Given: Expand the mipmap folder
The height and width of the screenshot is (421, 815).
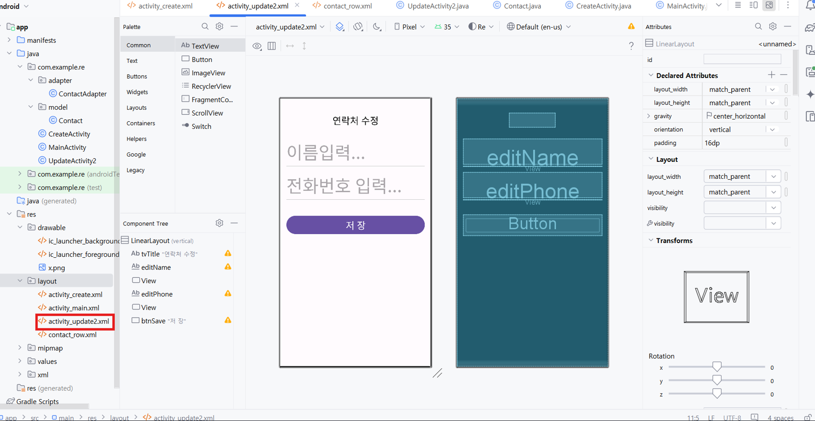Looking at the screenshot, I should 20,348.
